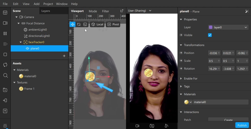Collapse the Transformations section

[181, 45]
